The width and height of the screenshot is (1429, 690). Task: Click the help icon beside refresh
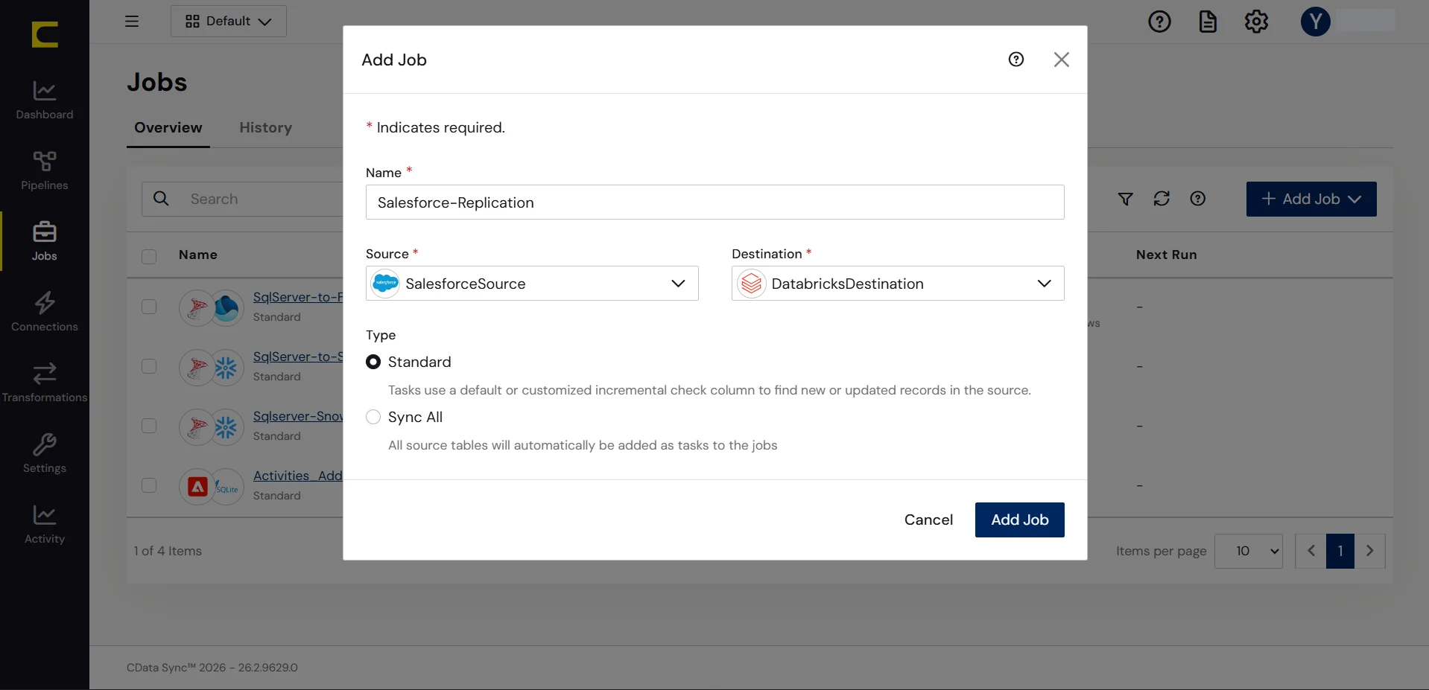click(1198, 199)
